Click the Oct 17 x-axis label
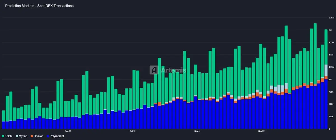Image resolution: width=336 pixels, height=140 pixels. point(132,131)
